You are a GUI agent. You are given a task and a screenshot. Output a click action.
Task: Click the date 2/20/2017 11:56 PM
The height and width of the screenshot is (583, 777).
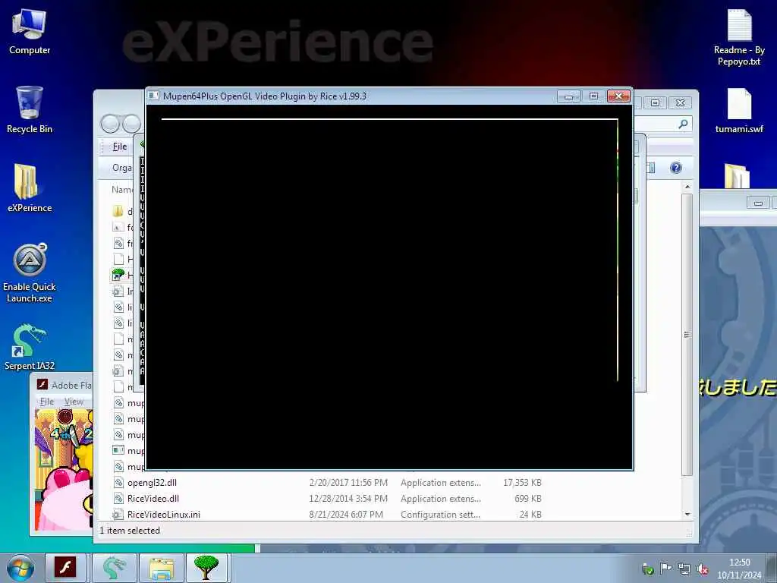pyautogui.click(x=348, y=482)
